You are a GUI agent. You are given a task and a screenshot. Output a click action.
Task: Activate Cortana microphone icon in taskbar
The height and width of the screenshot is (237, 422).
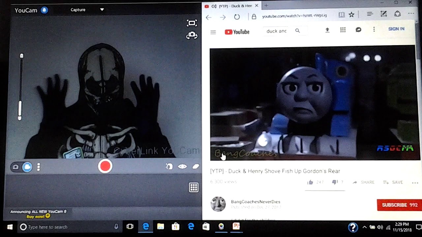[116, 227]
